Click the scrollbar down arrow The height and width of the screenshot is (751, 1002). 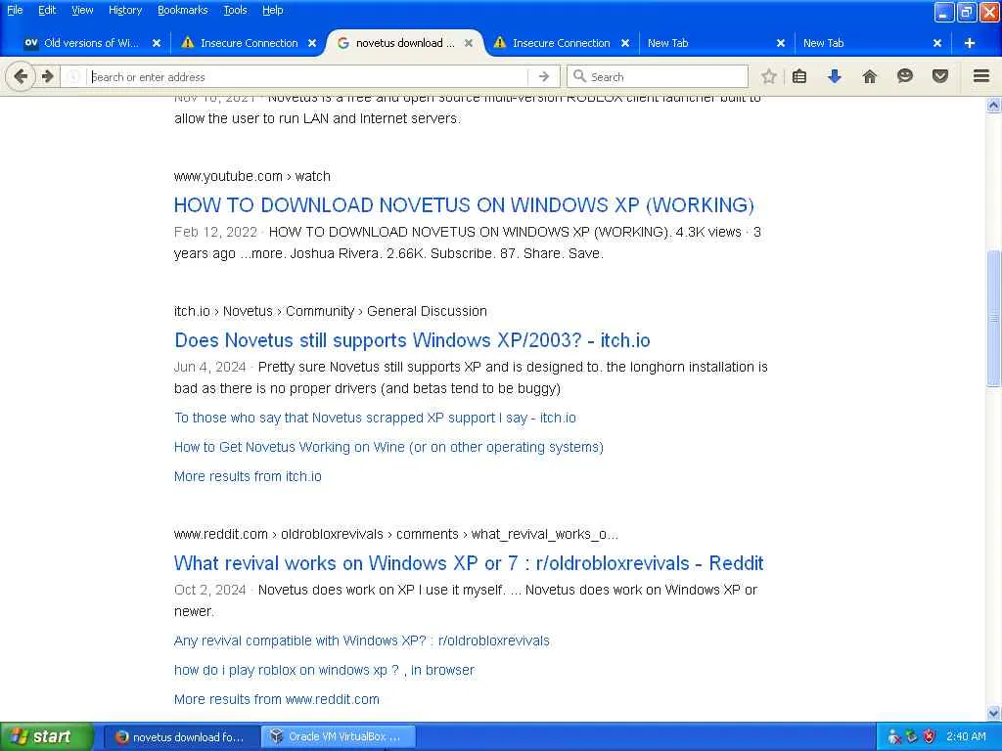click(994, 713)
